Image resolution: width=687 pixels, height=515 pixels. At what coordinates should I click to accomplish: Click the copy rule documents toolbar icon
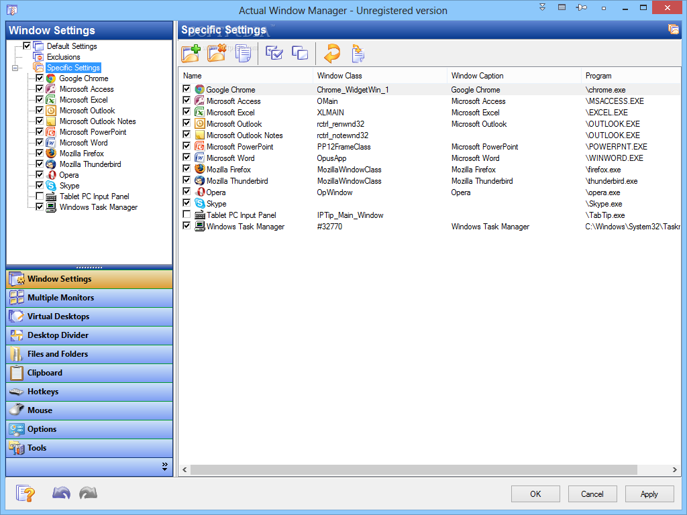coord(243,54)
